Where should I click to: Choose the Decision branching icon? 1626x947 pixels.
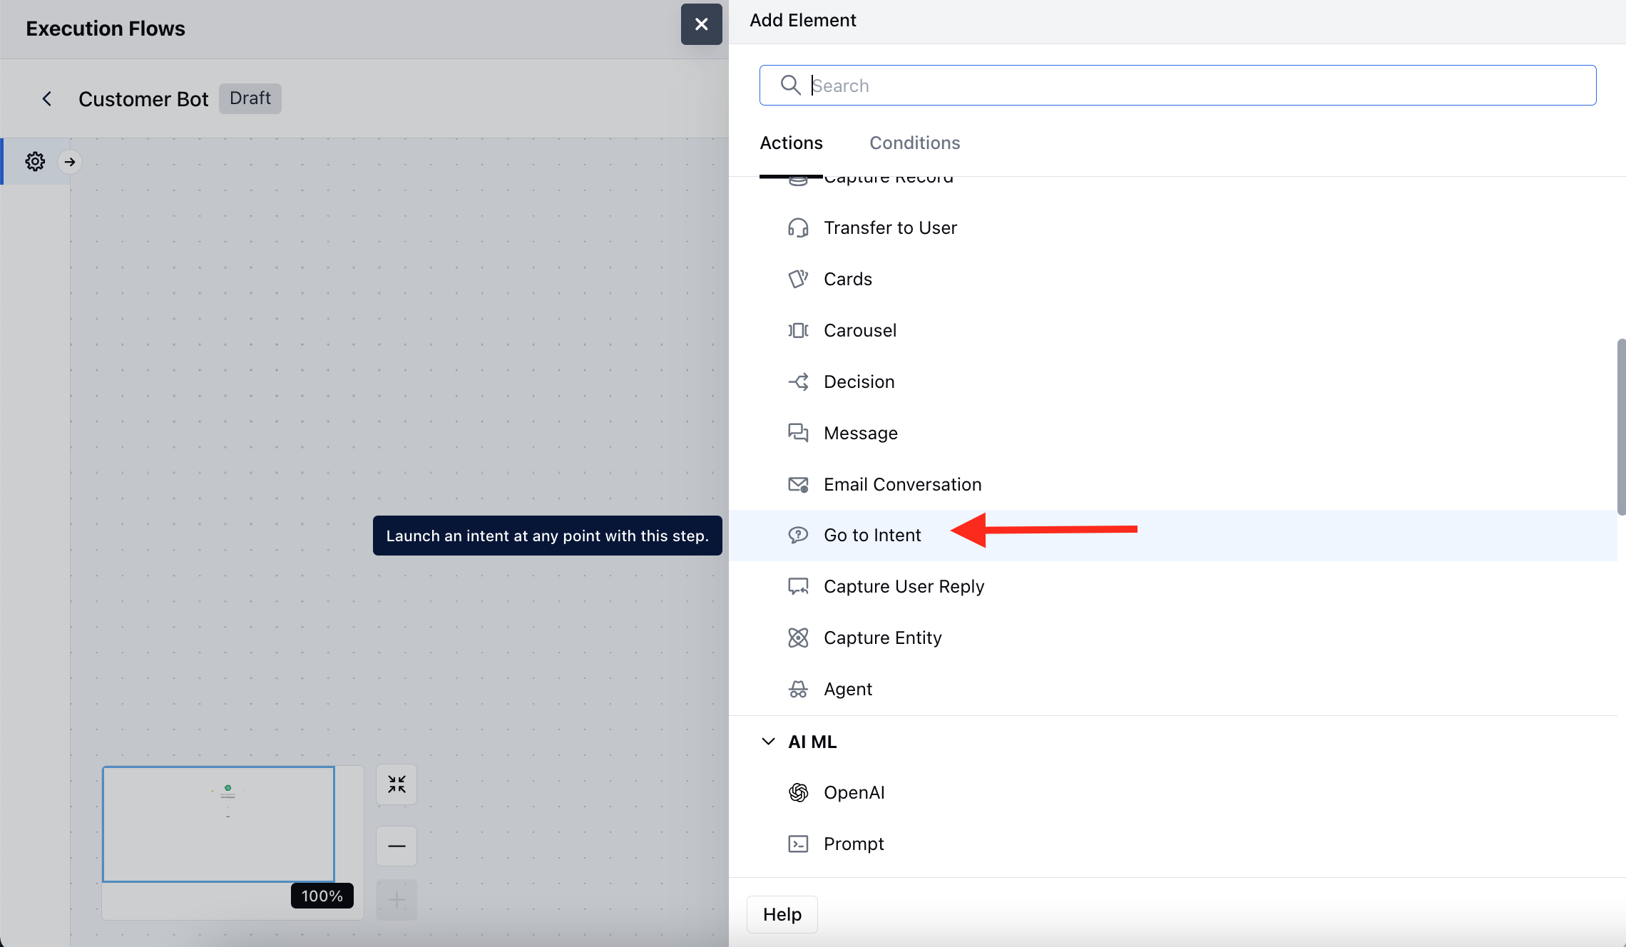(x=798, y=382)
